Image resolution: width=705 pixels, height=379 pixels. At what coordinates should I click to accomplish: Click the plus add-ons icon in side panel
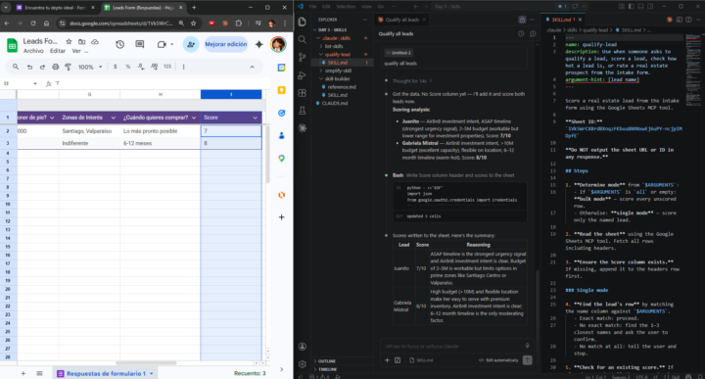coord(281,217)
